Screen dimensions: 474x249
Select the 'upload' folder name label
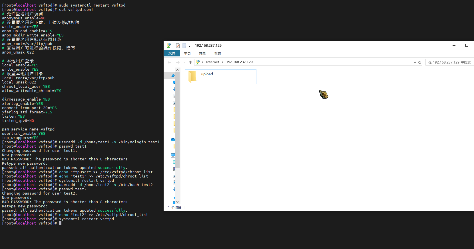[207, 74]
